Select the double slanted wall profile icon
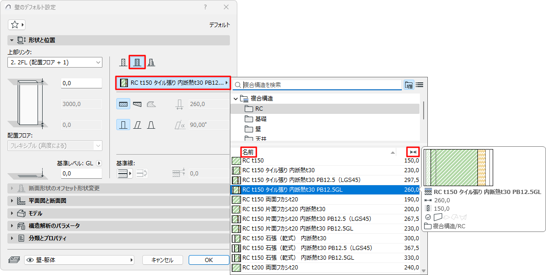 tap(151, 125)
